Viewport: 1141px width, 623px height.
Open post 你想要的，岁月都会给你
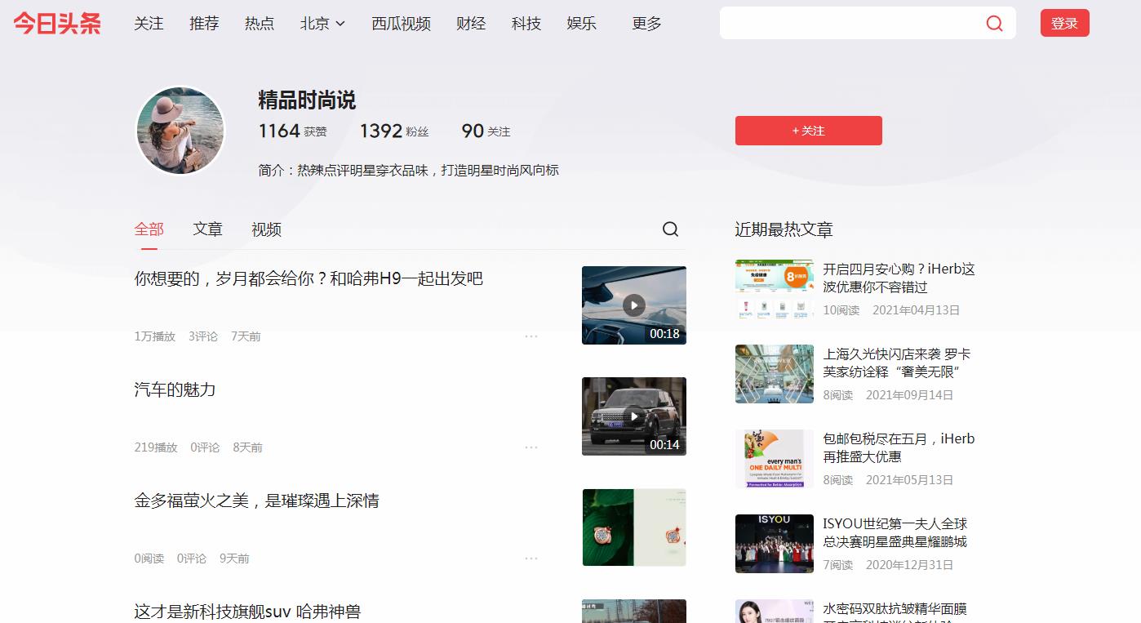(309, 278)
